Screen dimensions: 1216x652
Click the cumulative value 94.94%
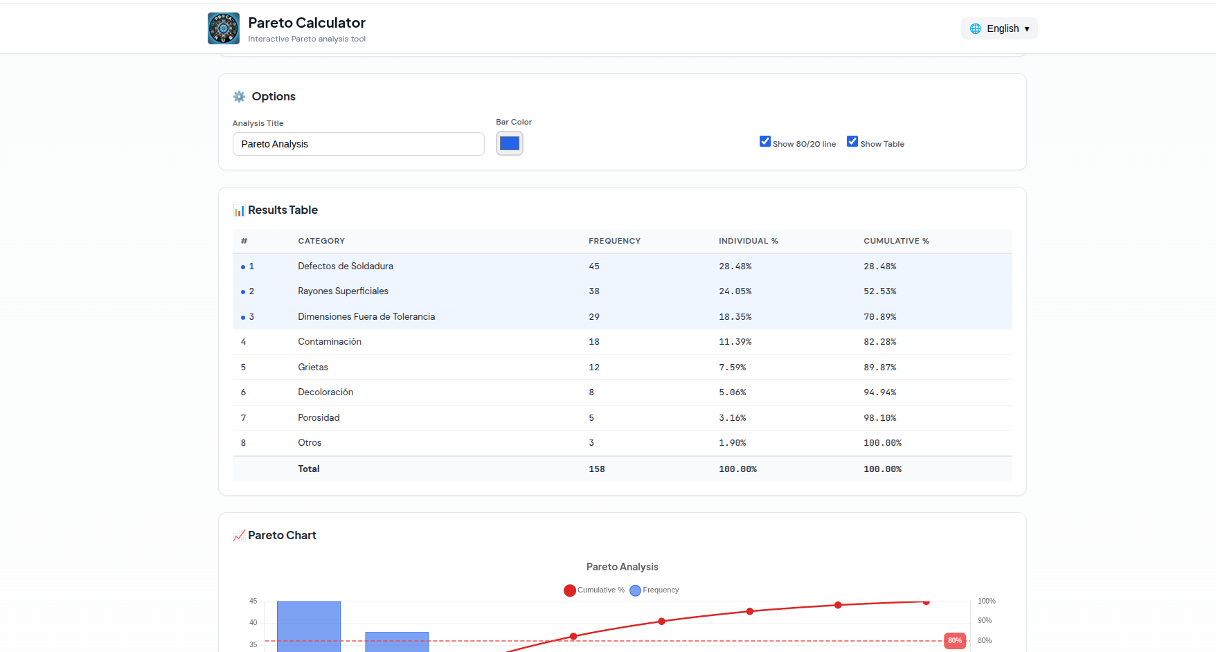pyautogui.click(x=879, y=392)
